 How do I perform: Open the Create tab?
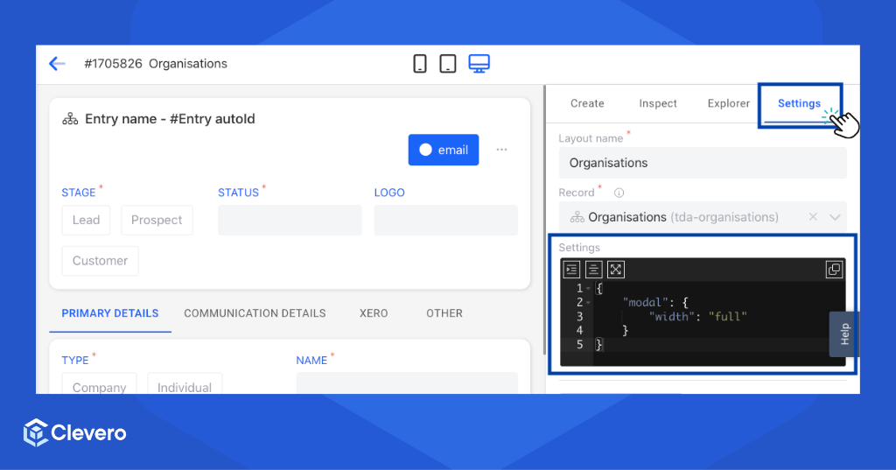[x=587, y=103]
